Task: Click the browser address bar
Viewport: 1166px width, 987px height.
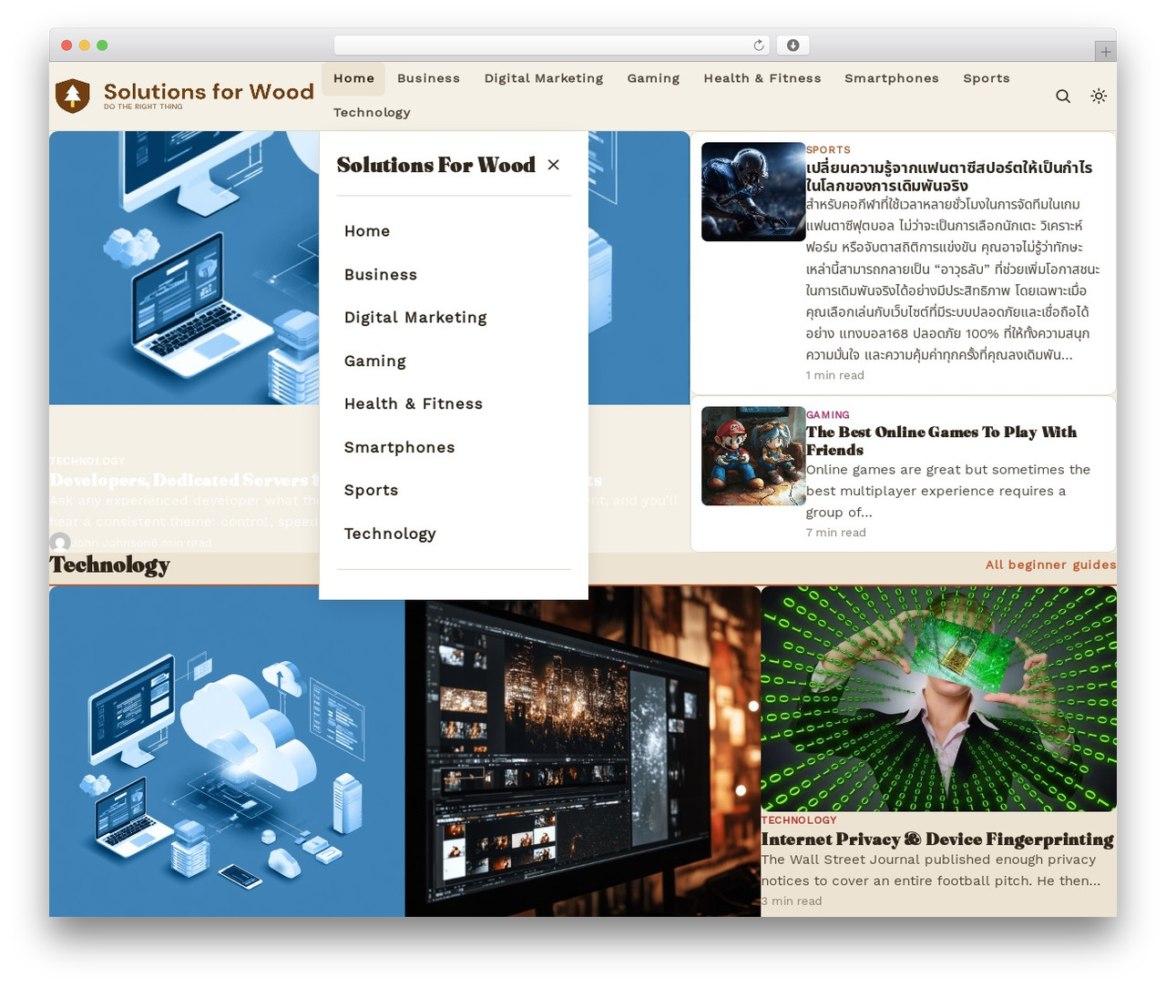Action: tap(552, 45)
